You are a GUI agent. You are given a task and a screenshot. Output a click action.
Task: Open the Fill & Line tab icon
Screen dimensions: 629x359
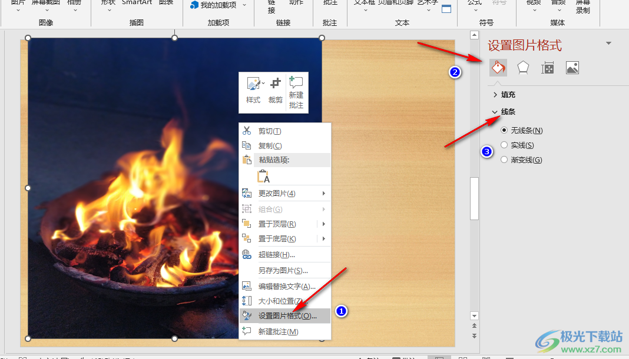pos(498,68)
